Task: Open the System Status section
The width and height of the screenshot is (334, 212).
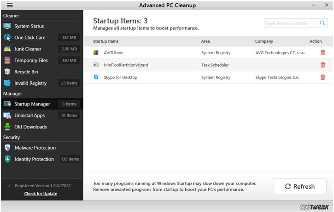Action: tap(29, 26)
